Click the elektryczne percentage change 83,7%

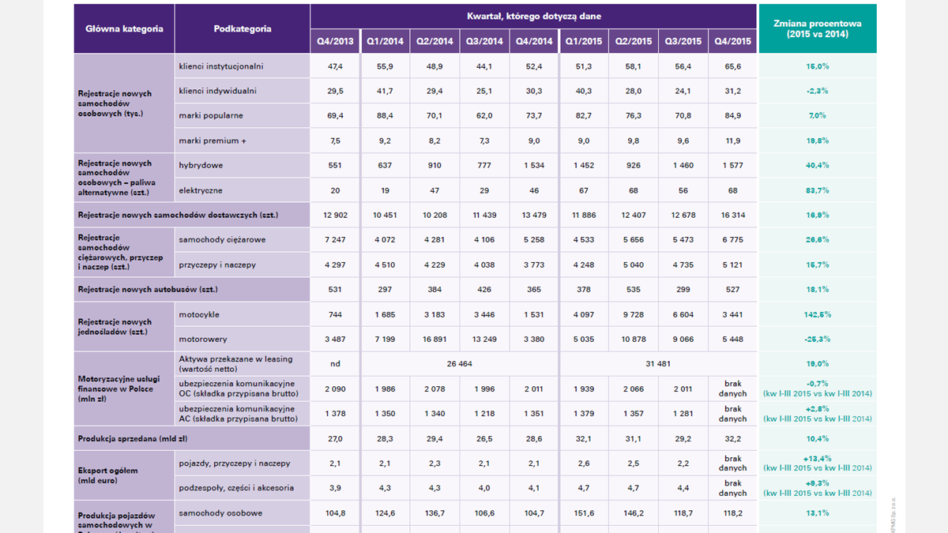click(818, 190)
